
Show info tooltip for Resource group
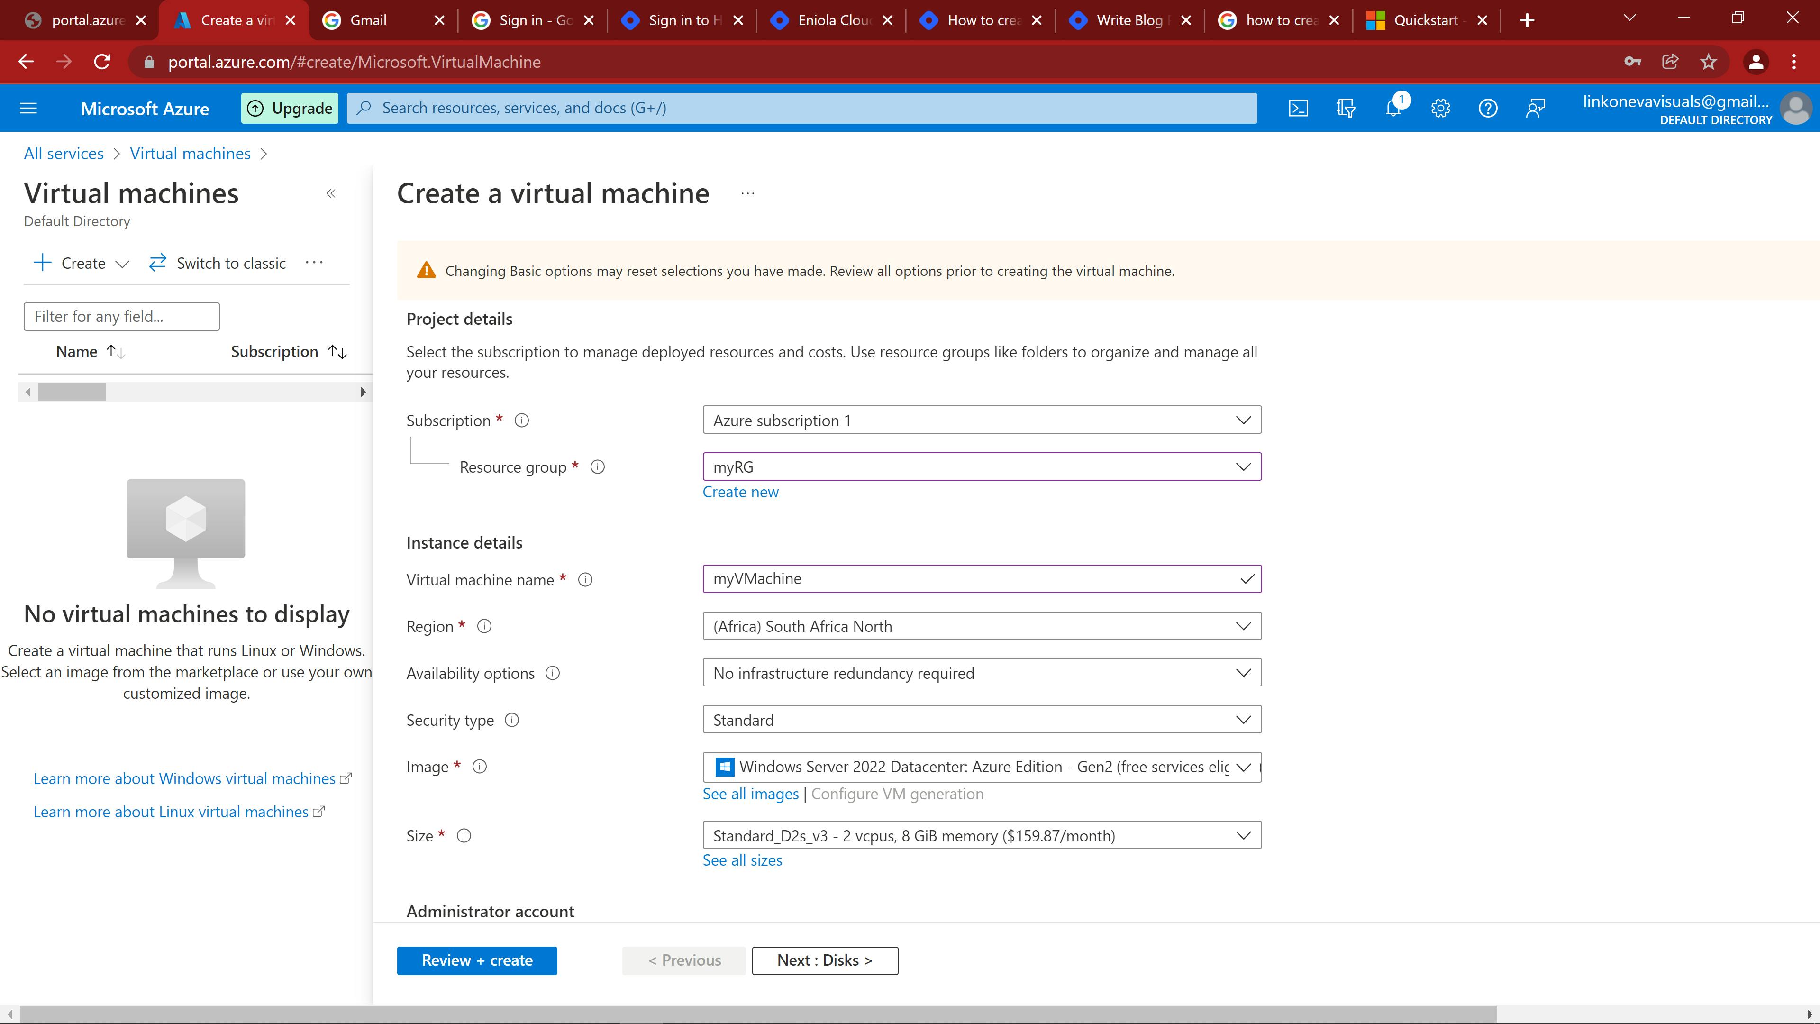598,467
